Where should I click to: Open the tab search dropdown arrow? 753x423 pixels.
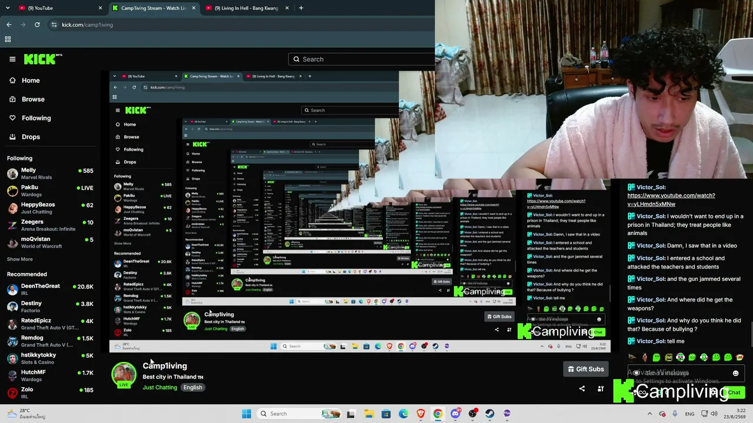[8, 8]
